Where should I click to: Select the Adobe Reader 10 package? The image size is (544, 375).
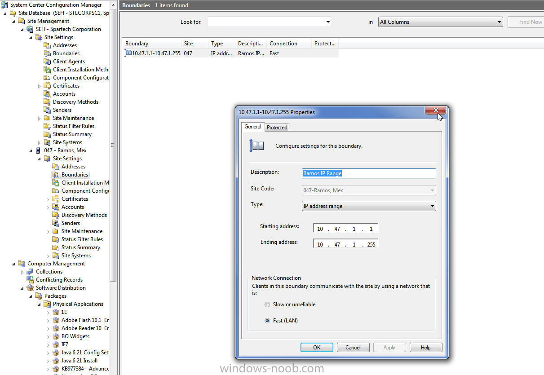point(85,328)
